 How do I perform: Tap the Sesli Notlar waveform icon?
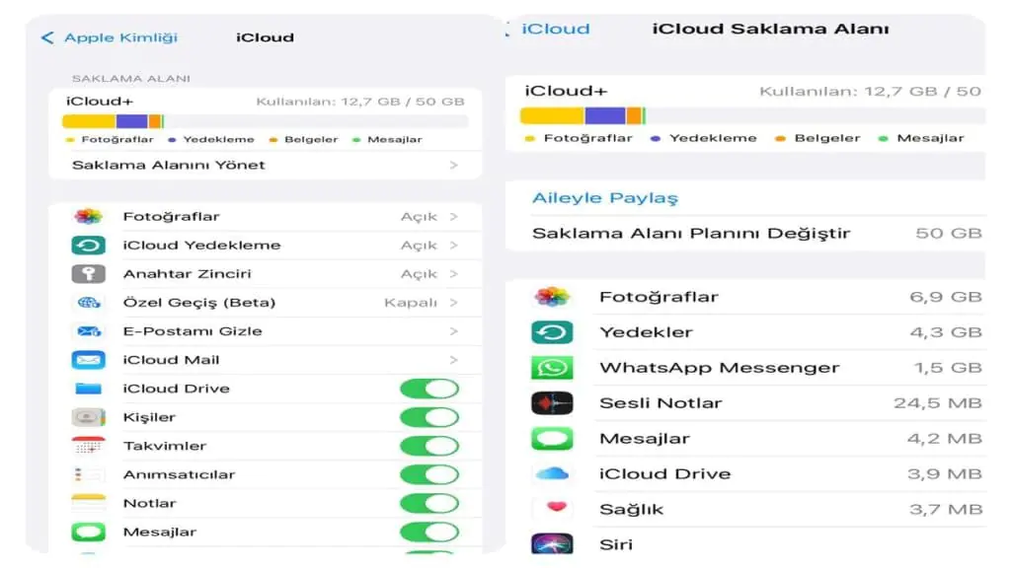point(552,403)
